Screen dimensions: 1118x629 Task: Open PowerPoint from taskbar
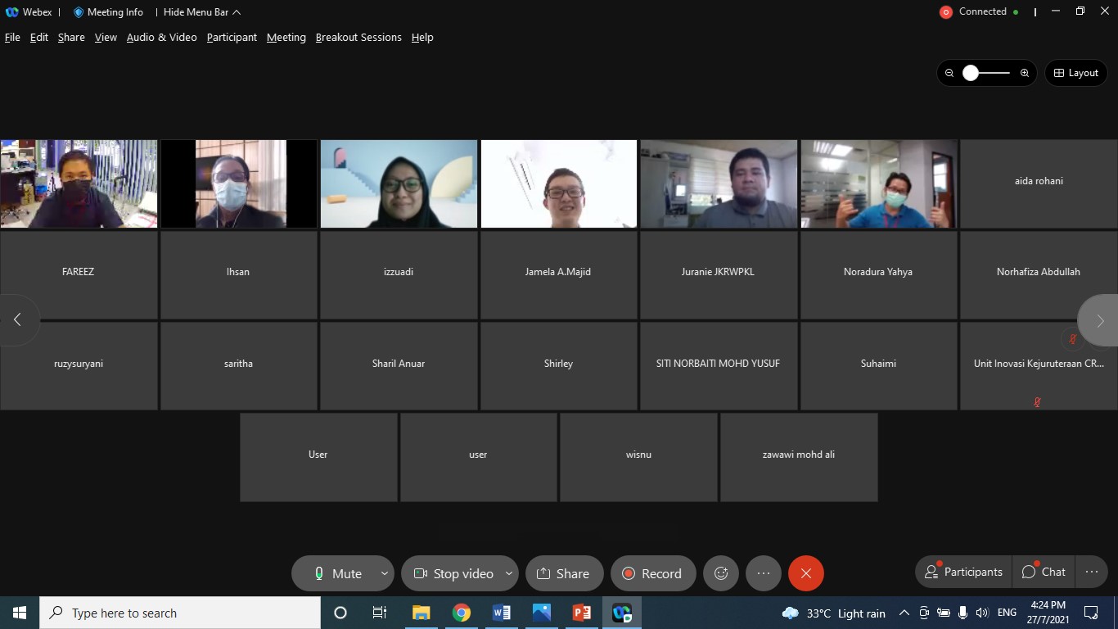point(582,613)
